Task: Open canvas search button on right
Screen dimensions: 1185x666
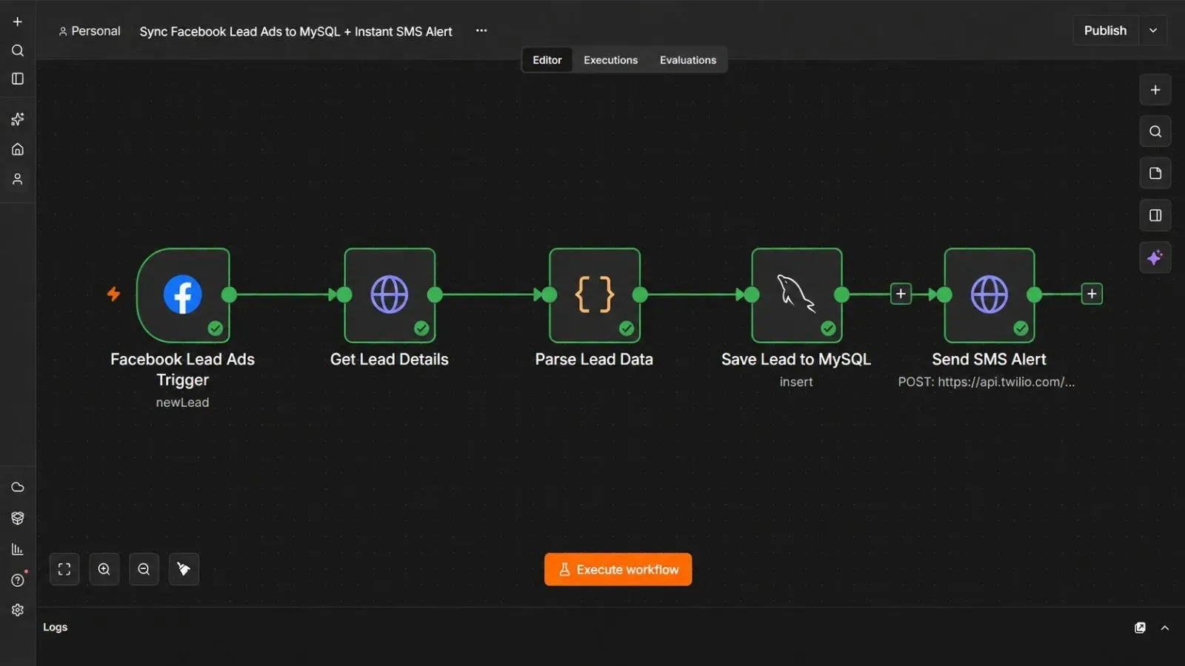Action: [1155, 132]
